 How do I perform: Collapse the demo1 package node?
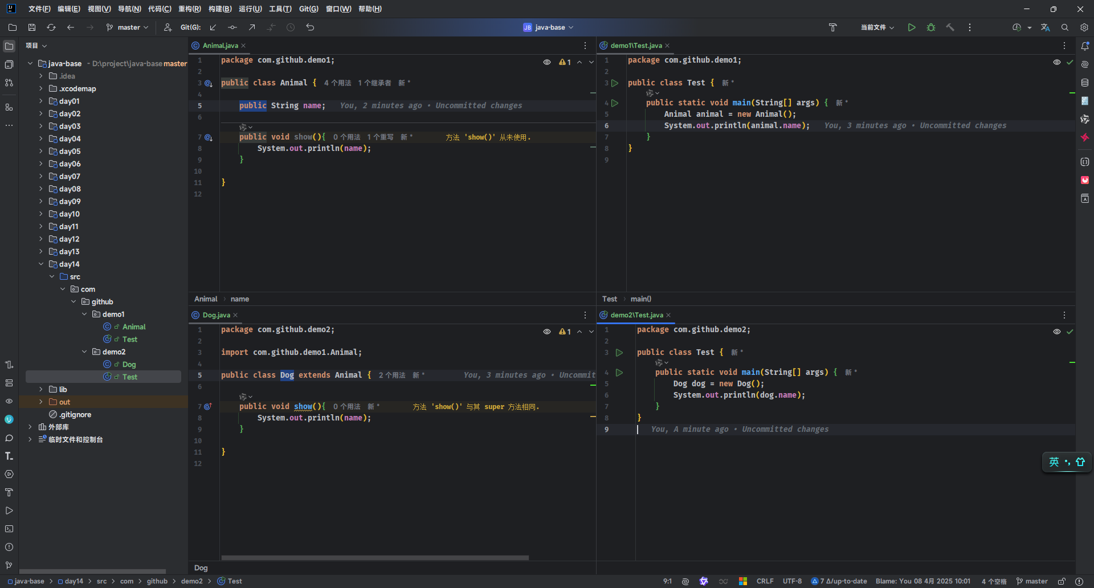[84, 315]
